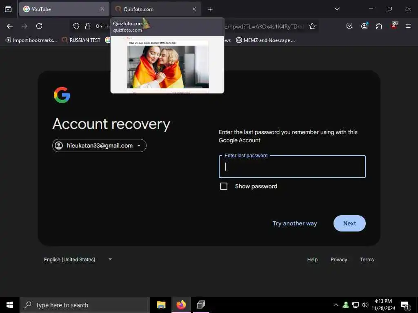
Task: Switch to the Quizfoto.com tab
Action: pos(156,9)
